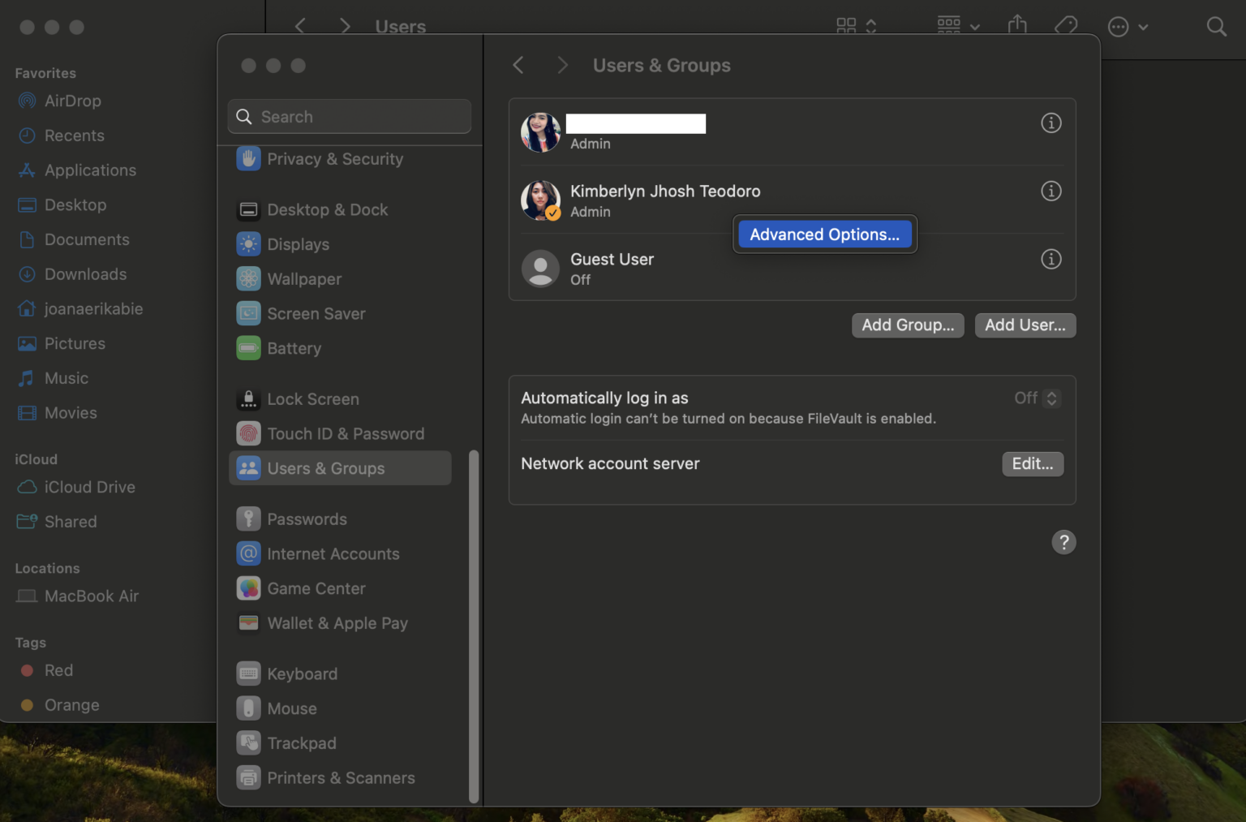The image size is (1246, 822).
Task: Select the Red tag in Finder sidebar
Action: tap(57, 670)
